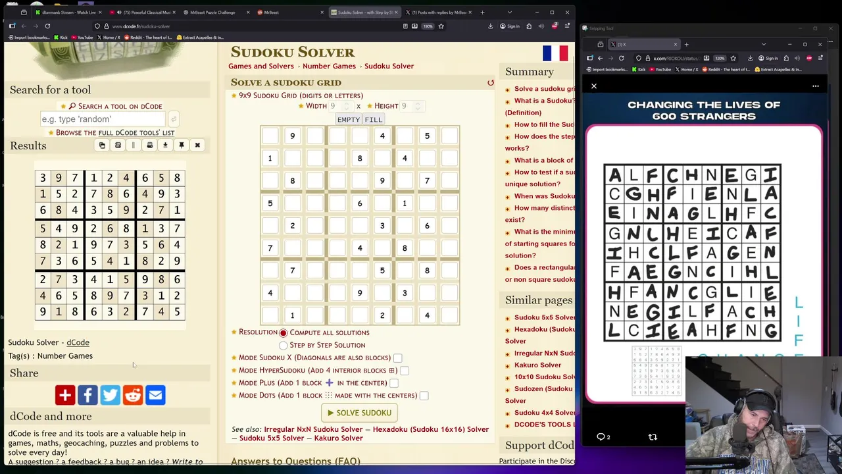This screenshot has height=474, width=842.
Task: Bookmark x.com page with star icon
Action: (x=733, y=58)
